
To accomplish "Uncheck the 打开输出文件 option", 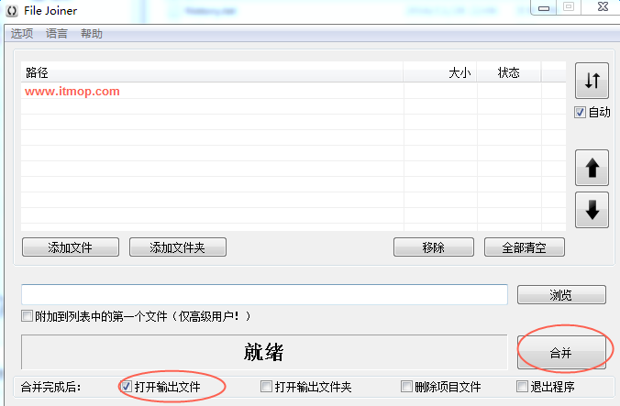I will tap(127, 386).
